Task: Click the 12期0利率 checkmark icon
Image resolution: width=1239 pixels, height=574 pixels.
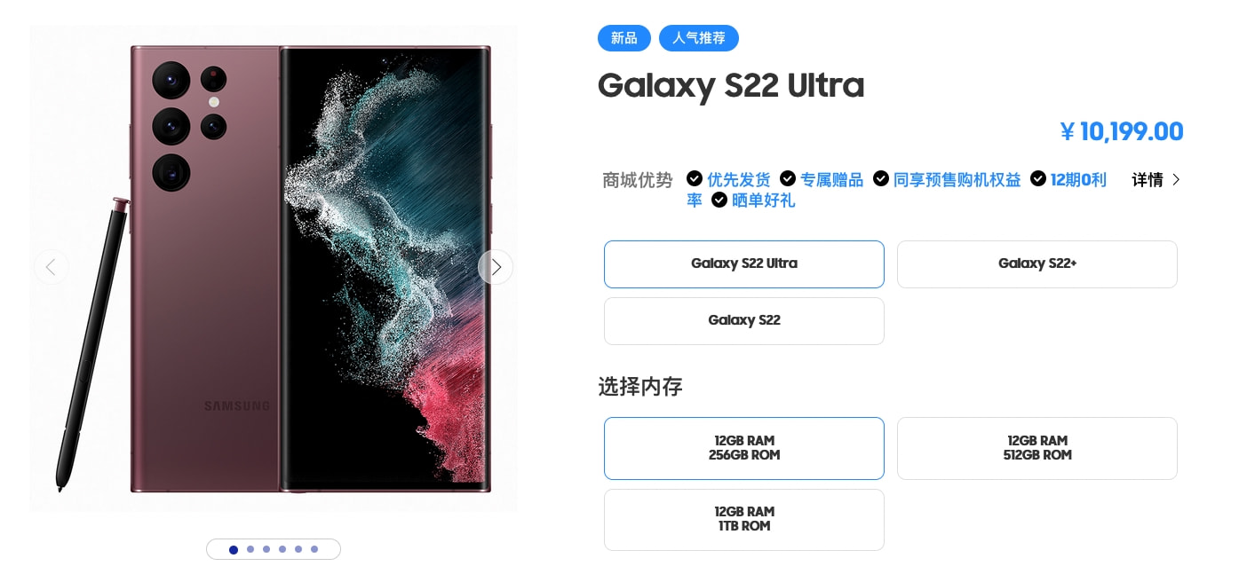Action: point(1038,179)
